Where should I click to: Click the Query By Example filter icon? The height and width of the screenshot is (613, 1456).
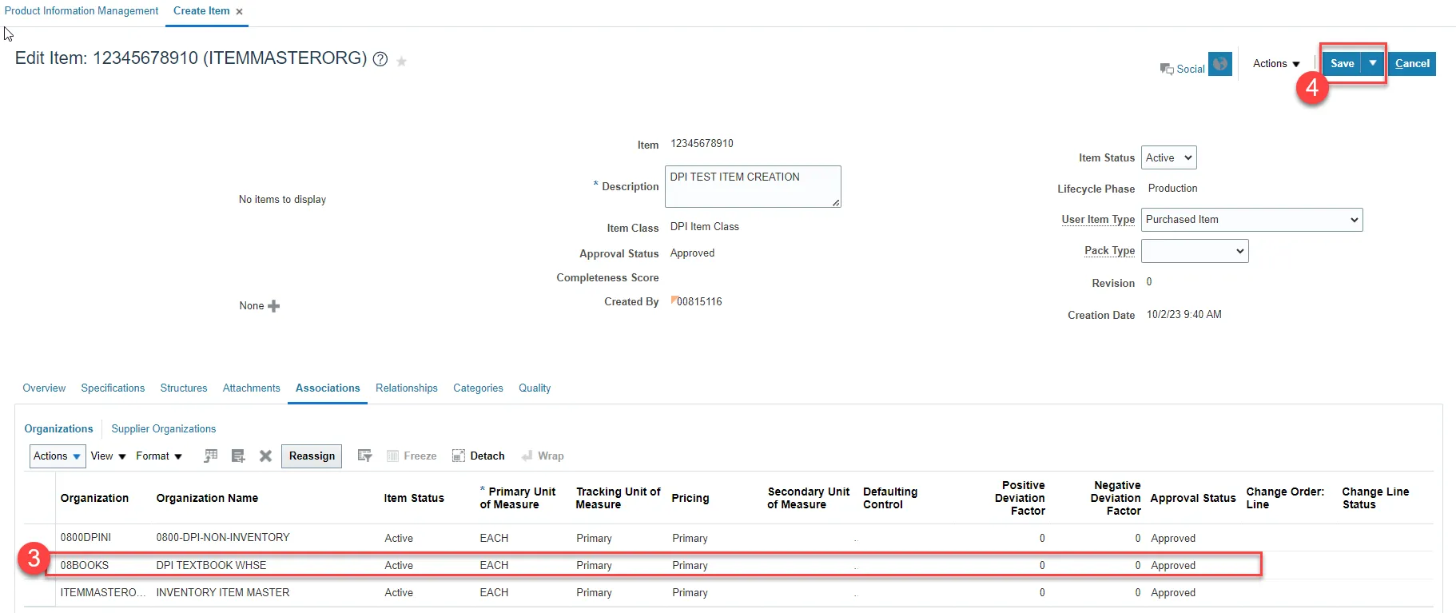point(364,456)
